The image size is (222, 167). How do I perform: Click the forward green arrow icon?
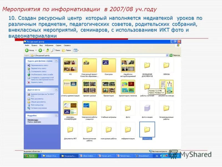pyautogui.click(x=40, y=50)
